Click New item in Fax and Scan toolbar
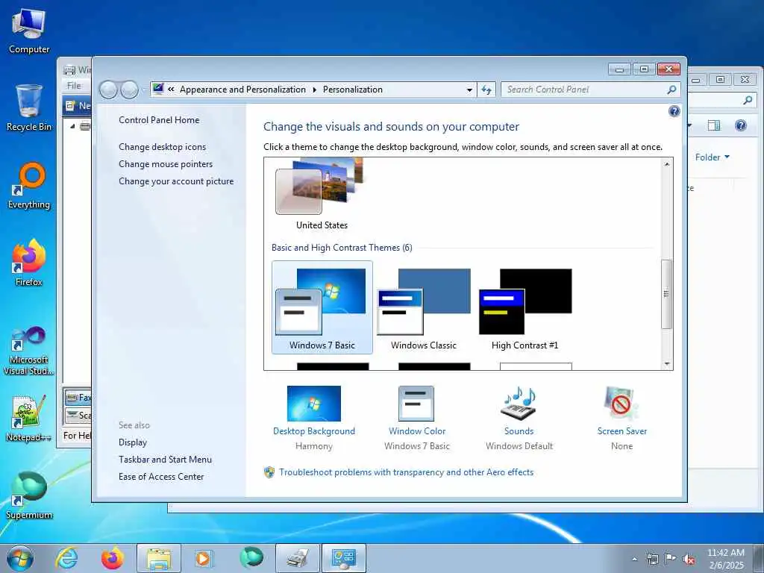The width and height of the screenshot is (764, 573). pyautogui.click(x=78, y=105)
